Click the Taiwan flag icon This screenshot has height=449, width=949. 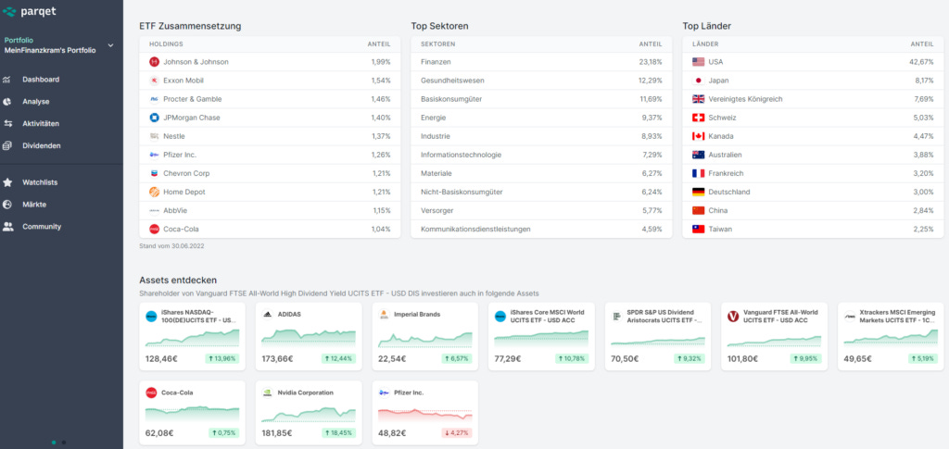(x=699, y=229)
